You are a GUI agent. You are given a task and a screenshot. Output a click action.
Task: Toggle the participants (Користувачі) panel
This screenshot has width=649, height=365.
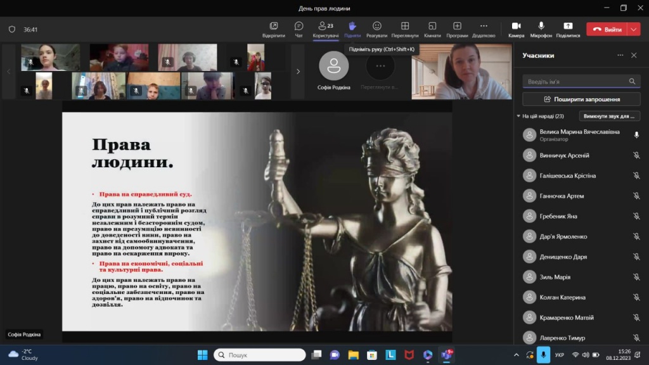326,29
